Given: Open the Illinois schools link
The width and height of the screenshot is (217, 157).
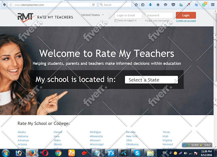Looking at the screenshot, I should (58, 144).
